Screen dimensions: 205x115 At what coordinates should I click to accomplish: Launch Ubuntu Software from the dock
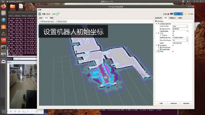pos(4,27)
